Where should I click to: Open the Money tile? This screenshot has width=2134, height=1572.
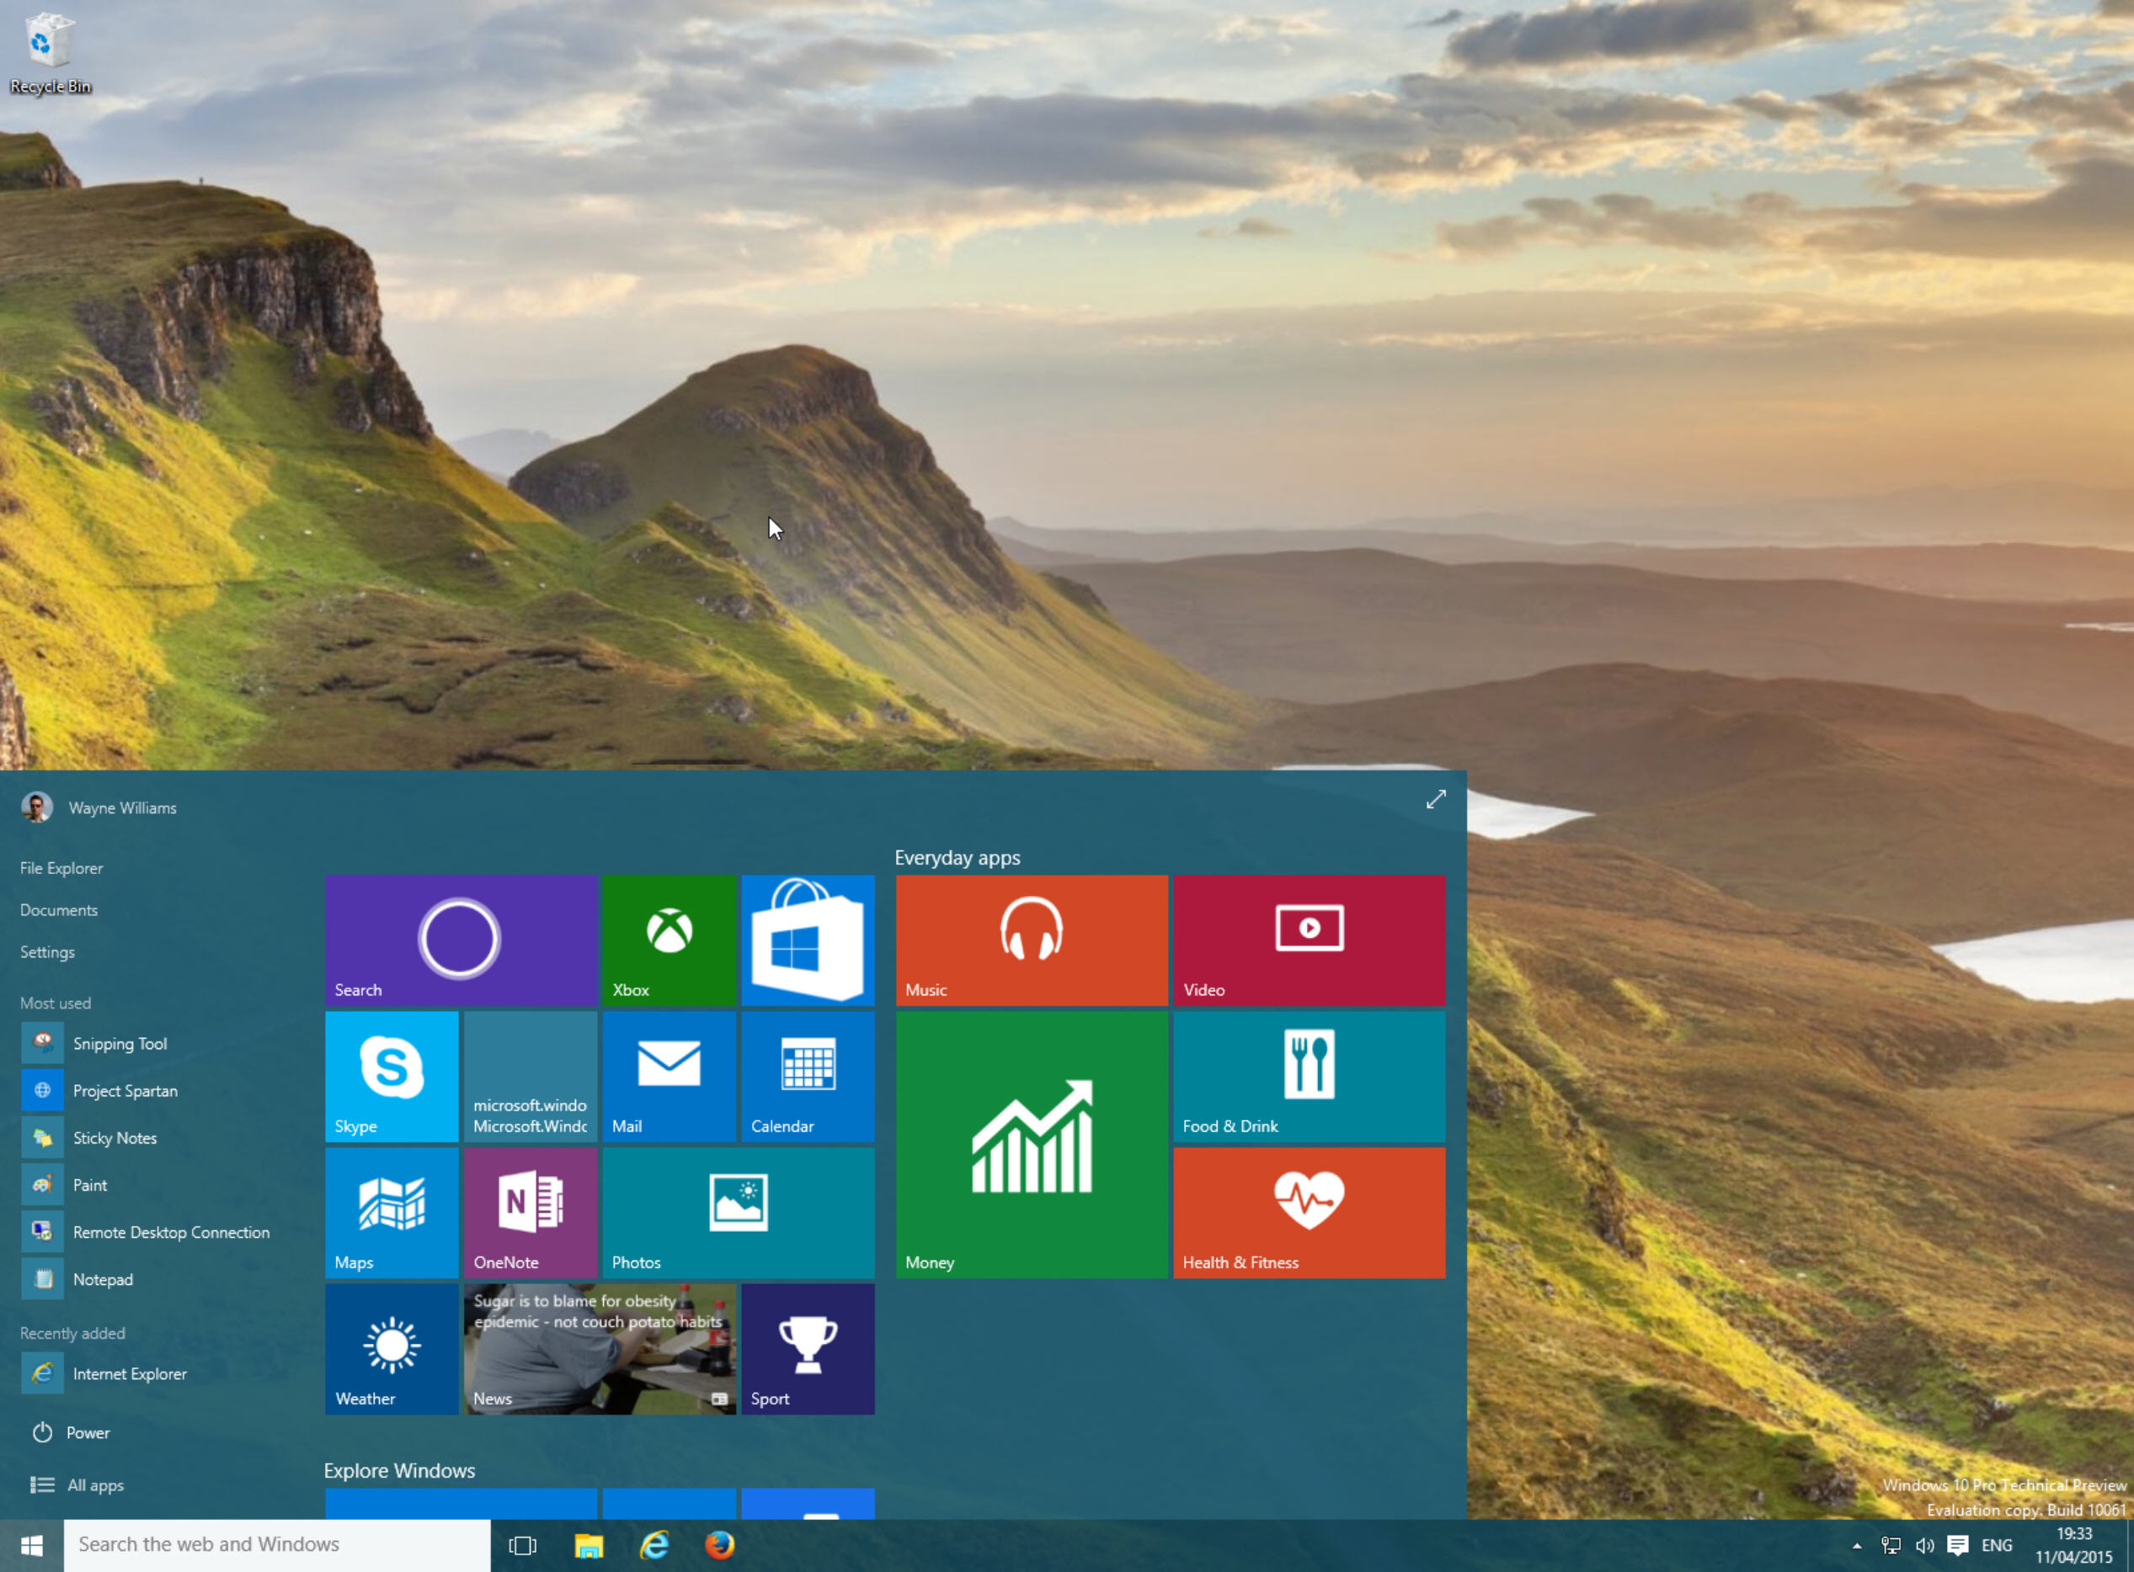[x=1032, y=1145]
